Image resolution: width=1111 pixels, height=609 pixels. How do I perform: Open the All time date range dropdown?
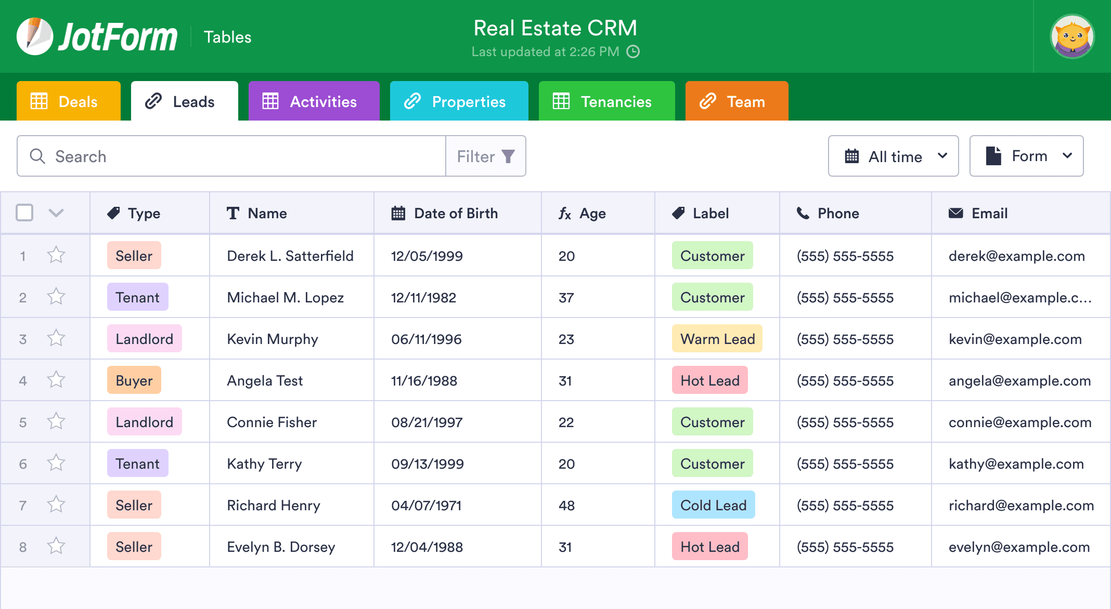click(x=893, y=156)
